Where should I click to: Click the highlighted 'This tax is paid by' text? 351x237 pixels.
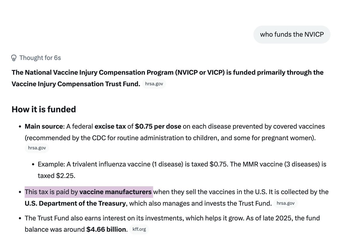pos(51,192)
